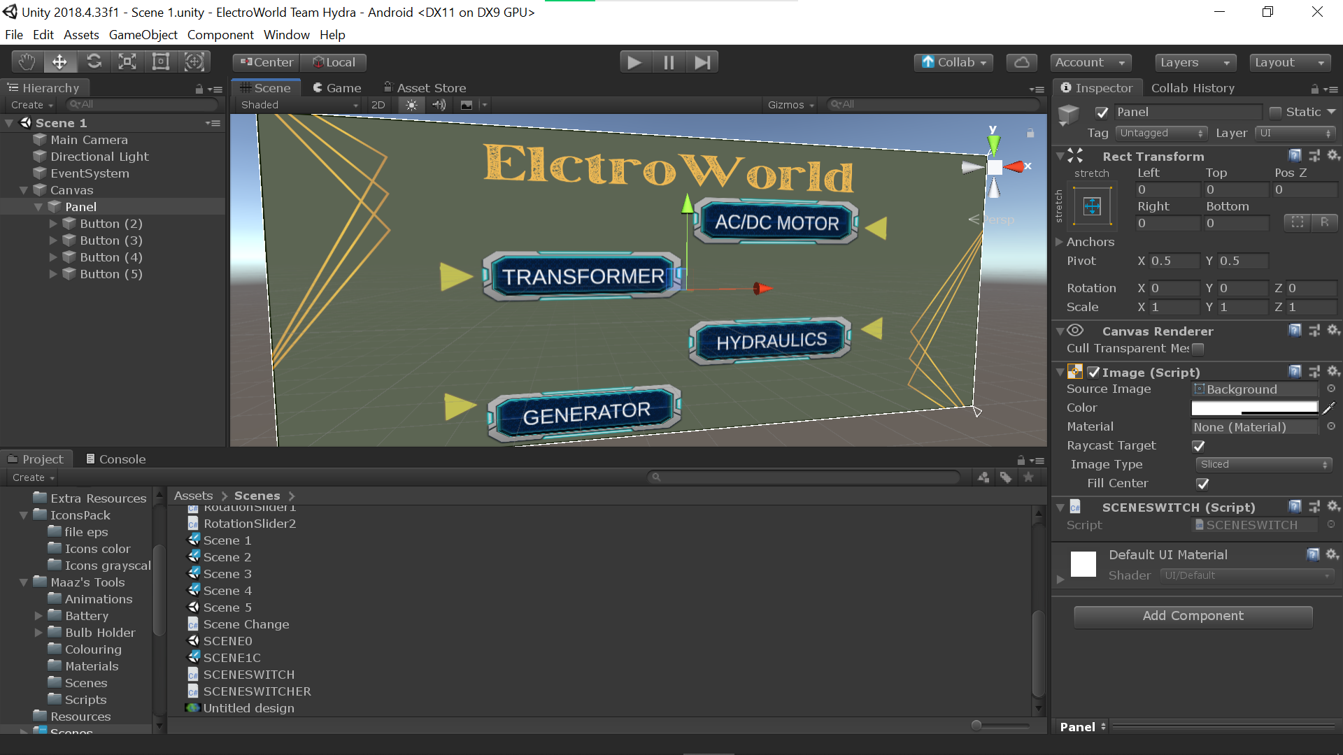Open the anchor presets stretch box
1343x755 pixels.
click(1092, 206)
